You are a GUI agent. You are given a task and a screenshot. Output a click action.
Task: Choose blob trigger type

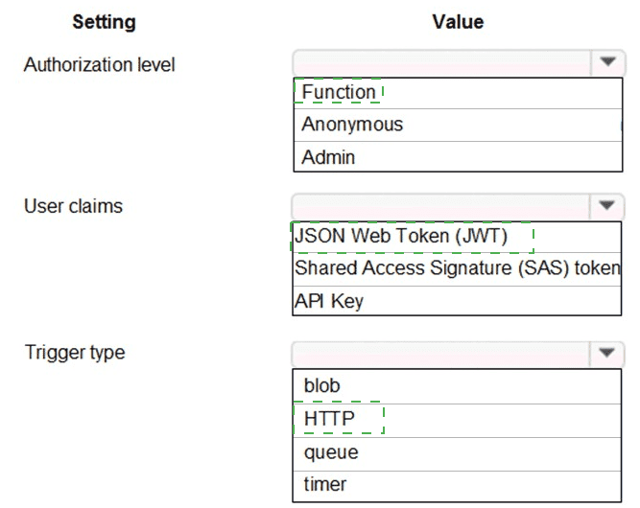point(322,386)
